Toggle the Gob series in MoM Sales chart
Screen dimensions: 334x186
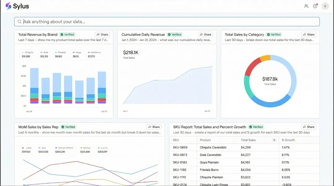tap(43, 150)
